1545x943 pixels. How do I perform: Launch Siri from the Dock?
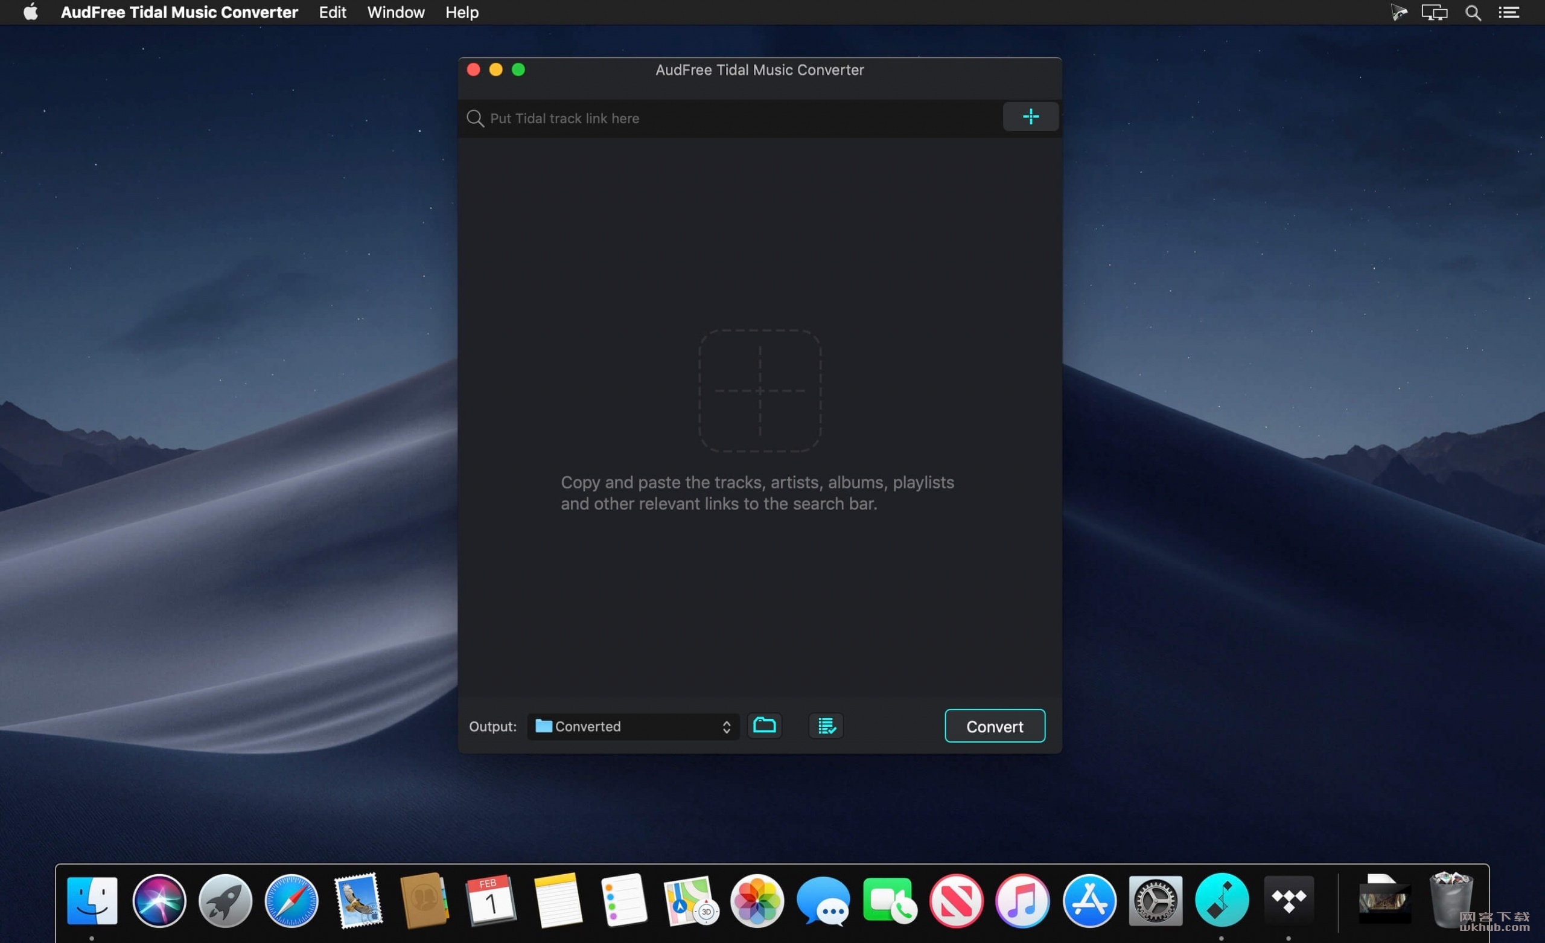click(159, 901)
